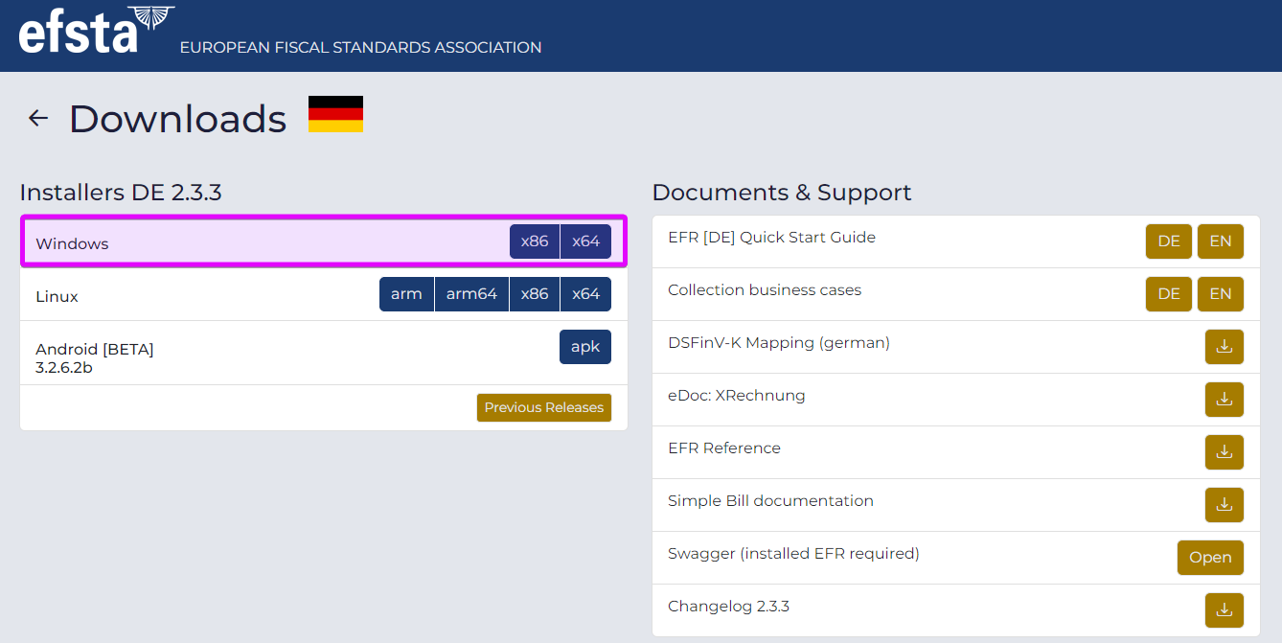Click the Documents & Support heading
1282x643 pixels.
782,193
